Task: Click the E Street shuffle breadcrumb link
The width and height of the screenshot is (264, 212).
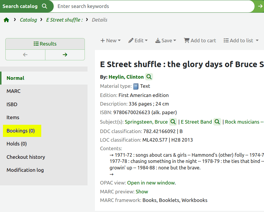Action: click(x=64, y=20)
